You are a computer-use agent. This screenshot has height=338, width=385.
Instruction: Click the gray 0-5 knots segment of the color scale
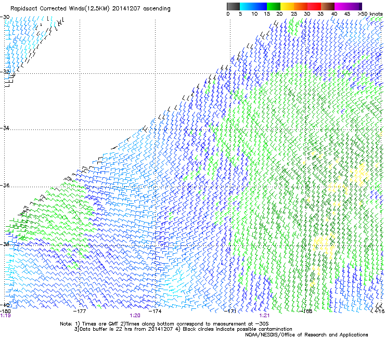pyautogui.click(x=233, y=6)
